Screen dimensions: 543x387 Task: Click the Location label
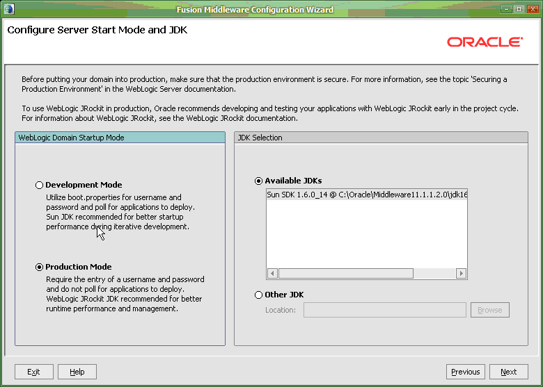281,311
